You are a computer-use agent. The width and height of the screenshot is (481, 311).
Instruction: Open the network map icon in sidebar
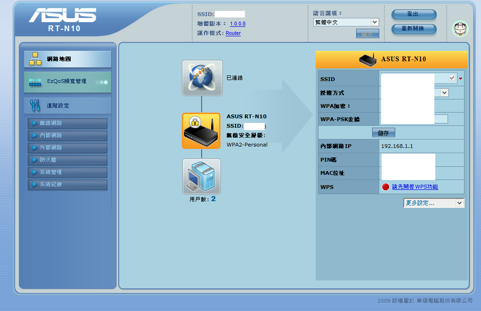point(35,58)
